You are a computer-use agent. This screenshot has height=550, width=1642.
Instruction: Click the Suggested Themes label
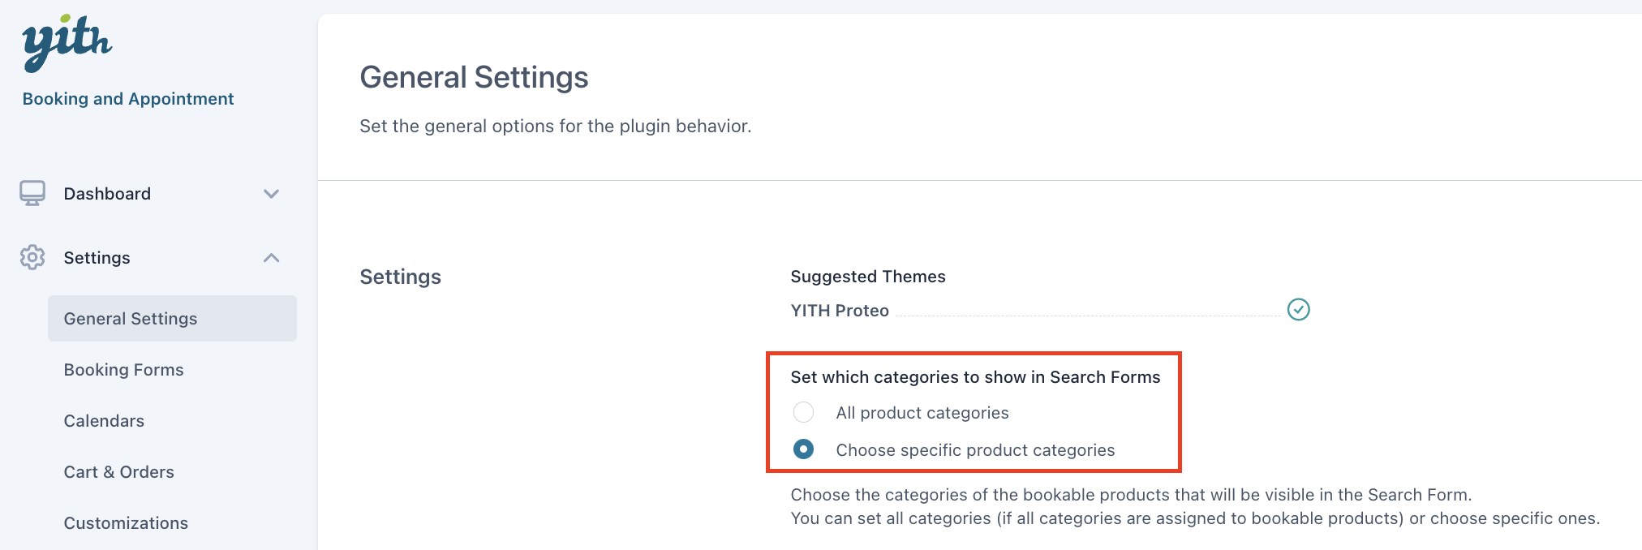[868, 277]
